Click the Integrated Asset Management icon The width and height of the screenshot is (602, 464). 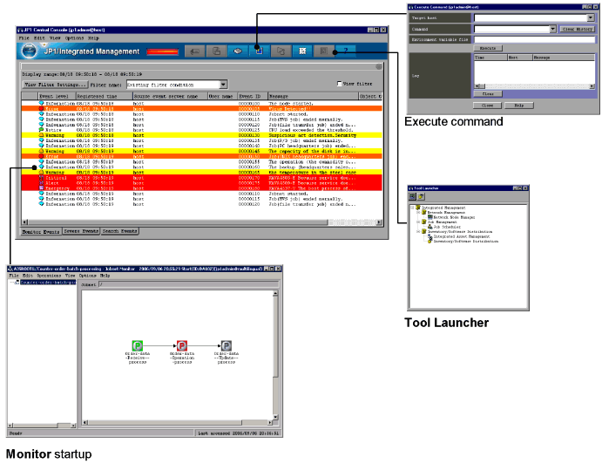click(430, 237)
